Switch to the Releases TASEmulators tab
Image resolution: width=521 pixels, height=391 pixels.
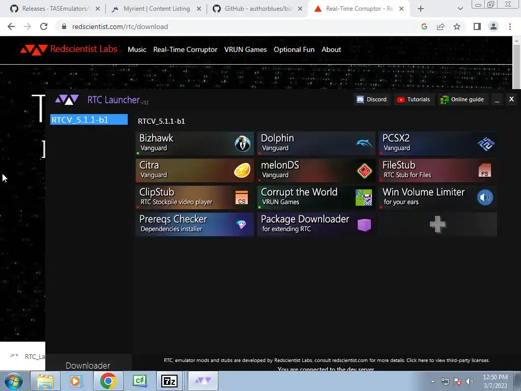[54, 9]
